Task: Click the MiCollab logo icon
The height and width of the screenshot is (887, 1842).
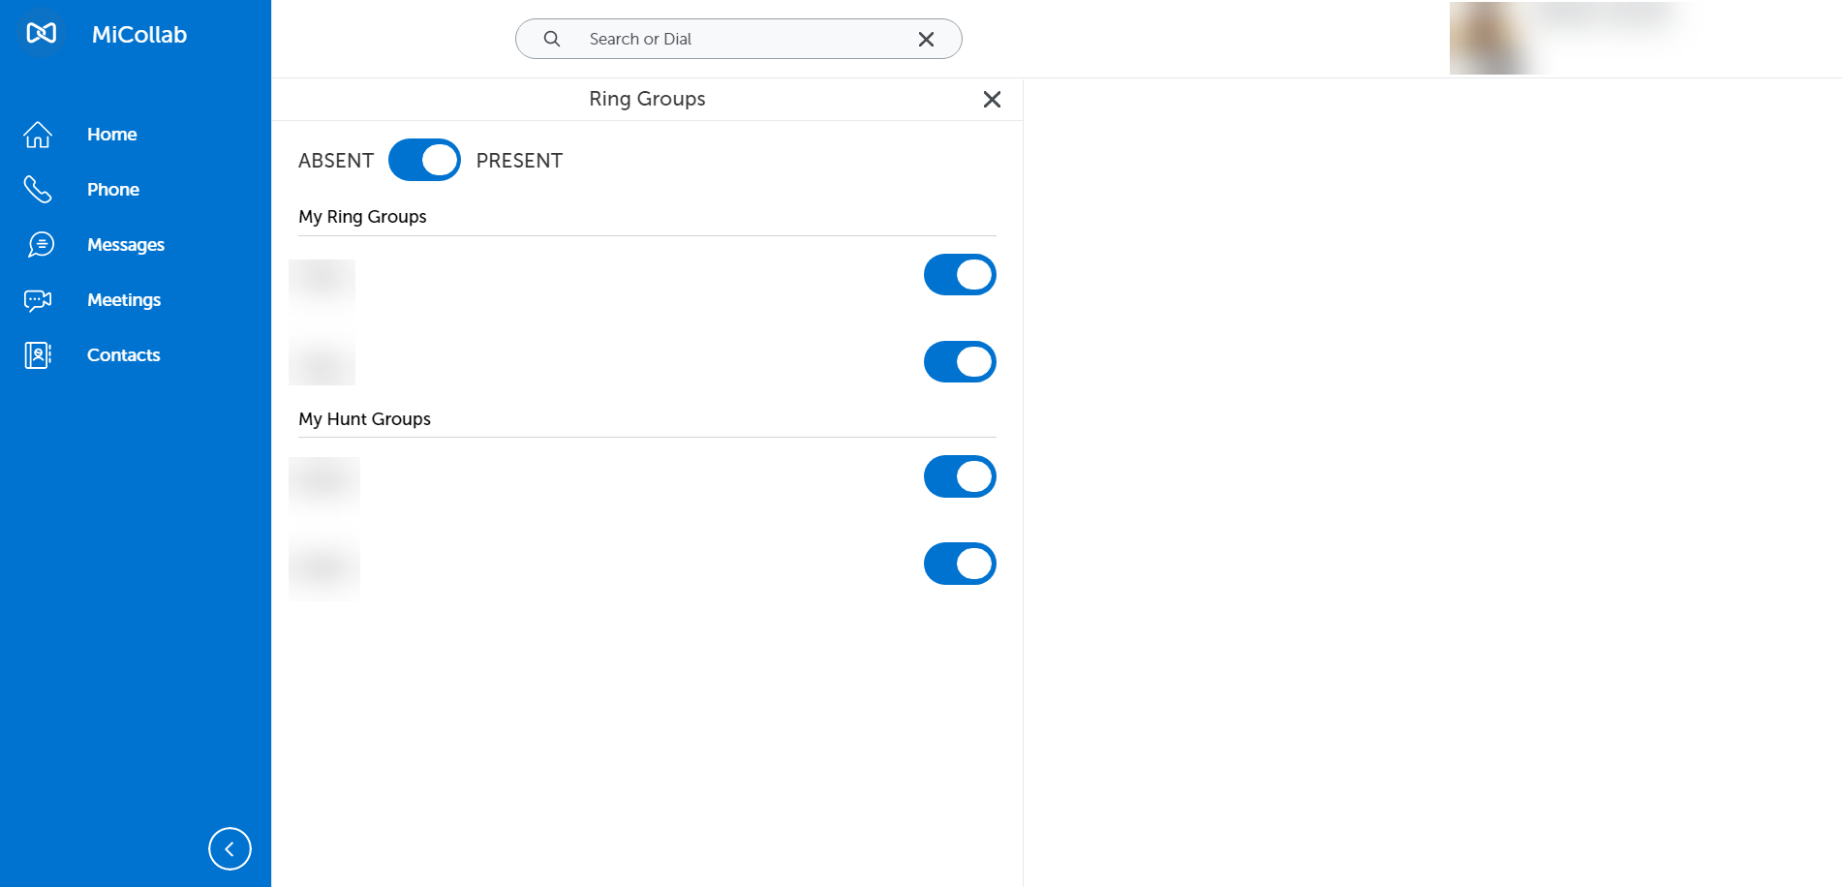Action: tap(39, 34)
